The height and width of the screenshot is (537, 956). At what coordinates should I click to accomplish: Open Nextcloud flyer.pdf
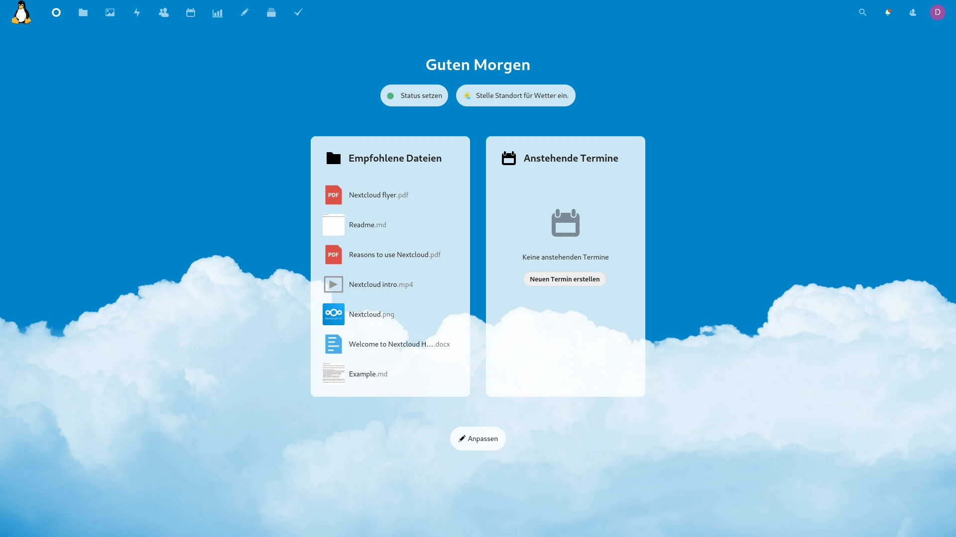coord(390,195)
